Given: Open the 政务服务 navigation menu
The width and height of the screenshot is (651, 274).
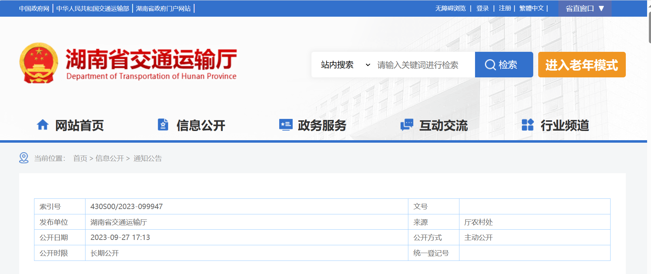Looking at the screenshot, I should tap(322, 125).
